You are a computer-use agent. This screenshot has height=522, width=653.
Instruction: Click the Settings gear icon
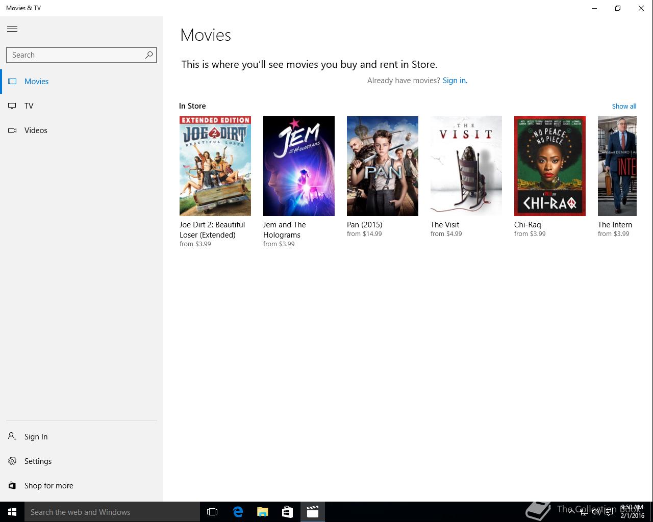point(12,461)
